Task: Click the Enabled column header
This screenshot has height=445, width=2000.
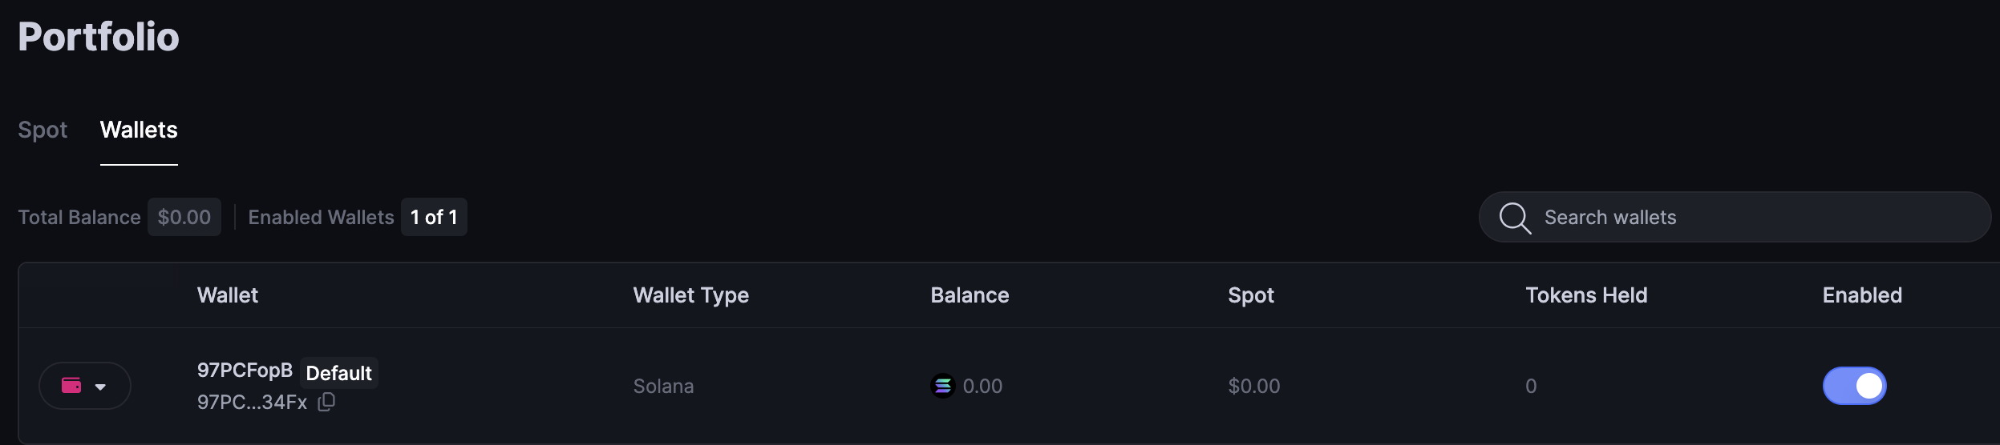Action: point(1861,295)
